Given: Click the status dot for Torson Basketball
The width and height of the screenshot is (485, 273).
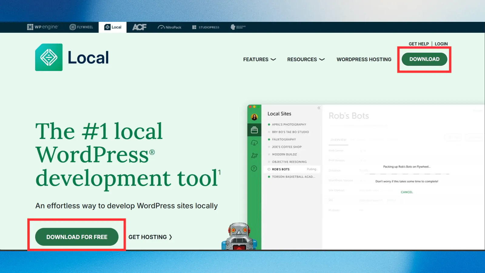Looking at the screenshot, I should [269, 177].
